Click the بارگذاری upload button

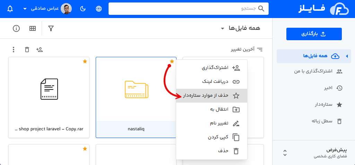click(314, 34)
